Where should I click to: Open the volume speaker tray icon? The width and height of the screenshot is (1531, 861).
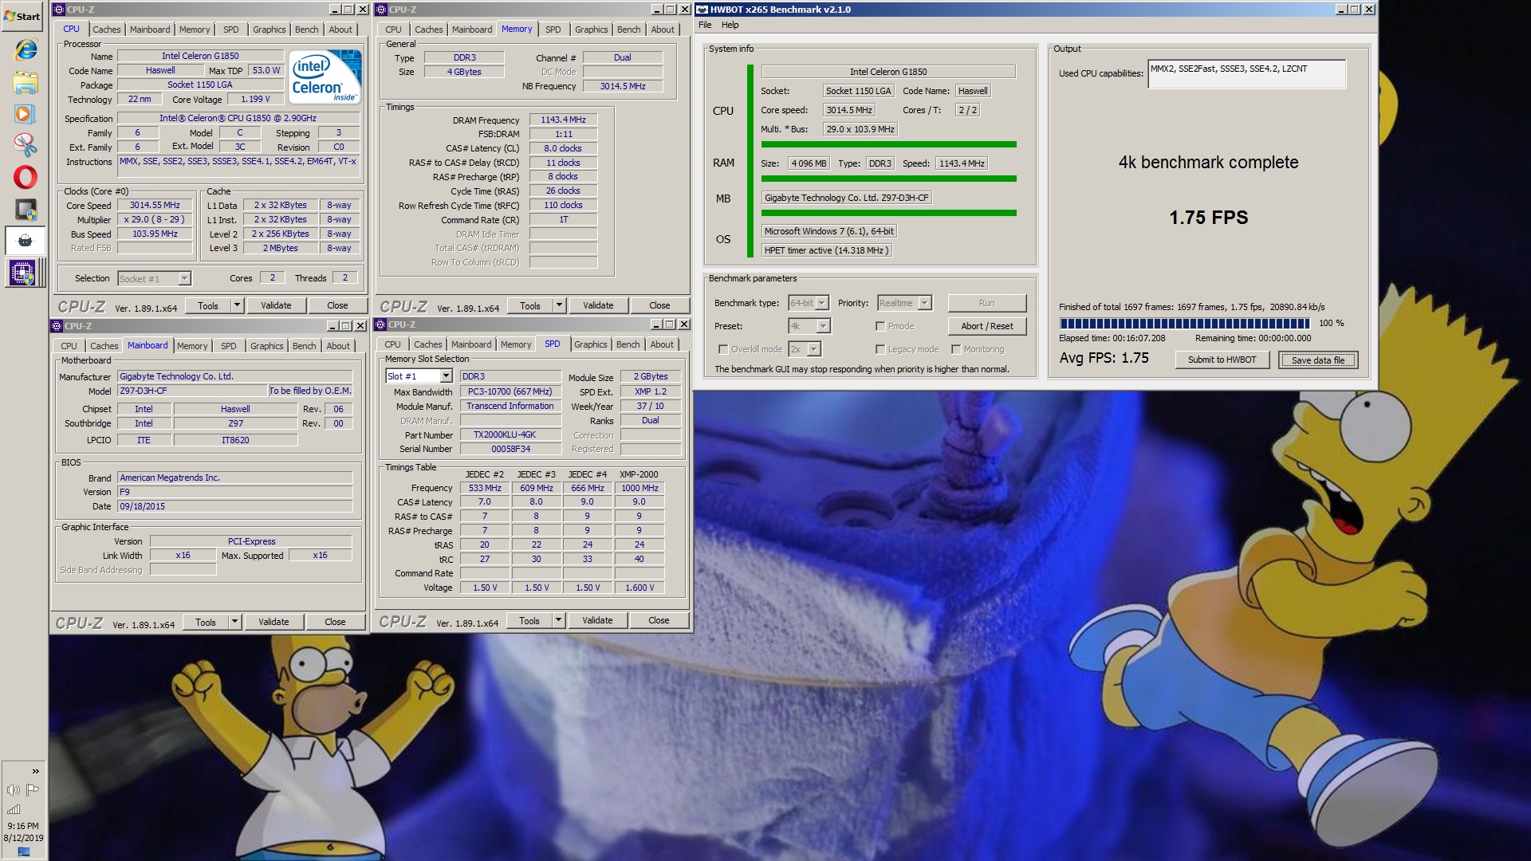[x=13, y=789]
